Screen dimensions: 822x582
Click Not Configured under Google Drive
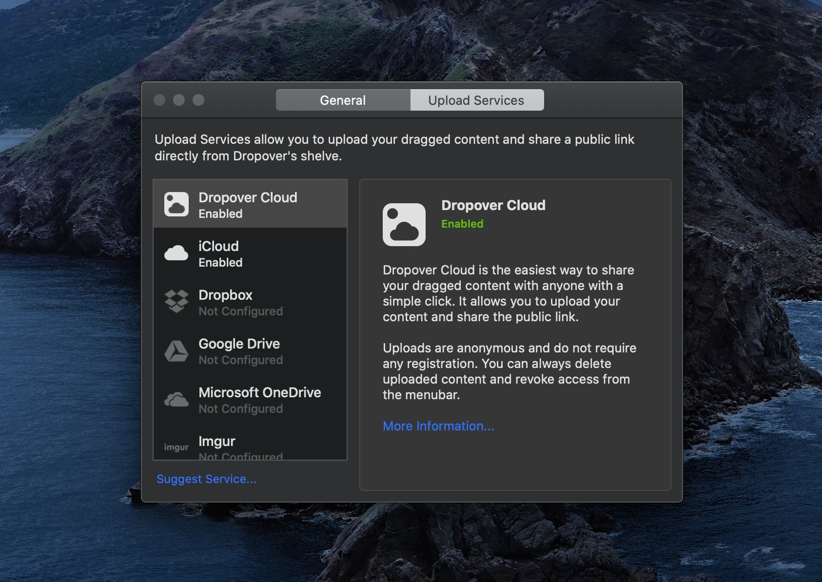click(240, 360)
